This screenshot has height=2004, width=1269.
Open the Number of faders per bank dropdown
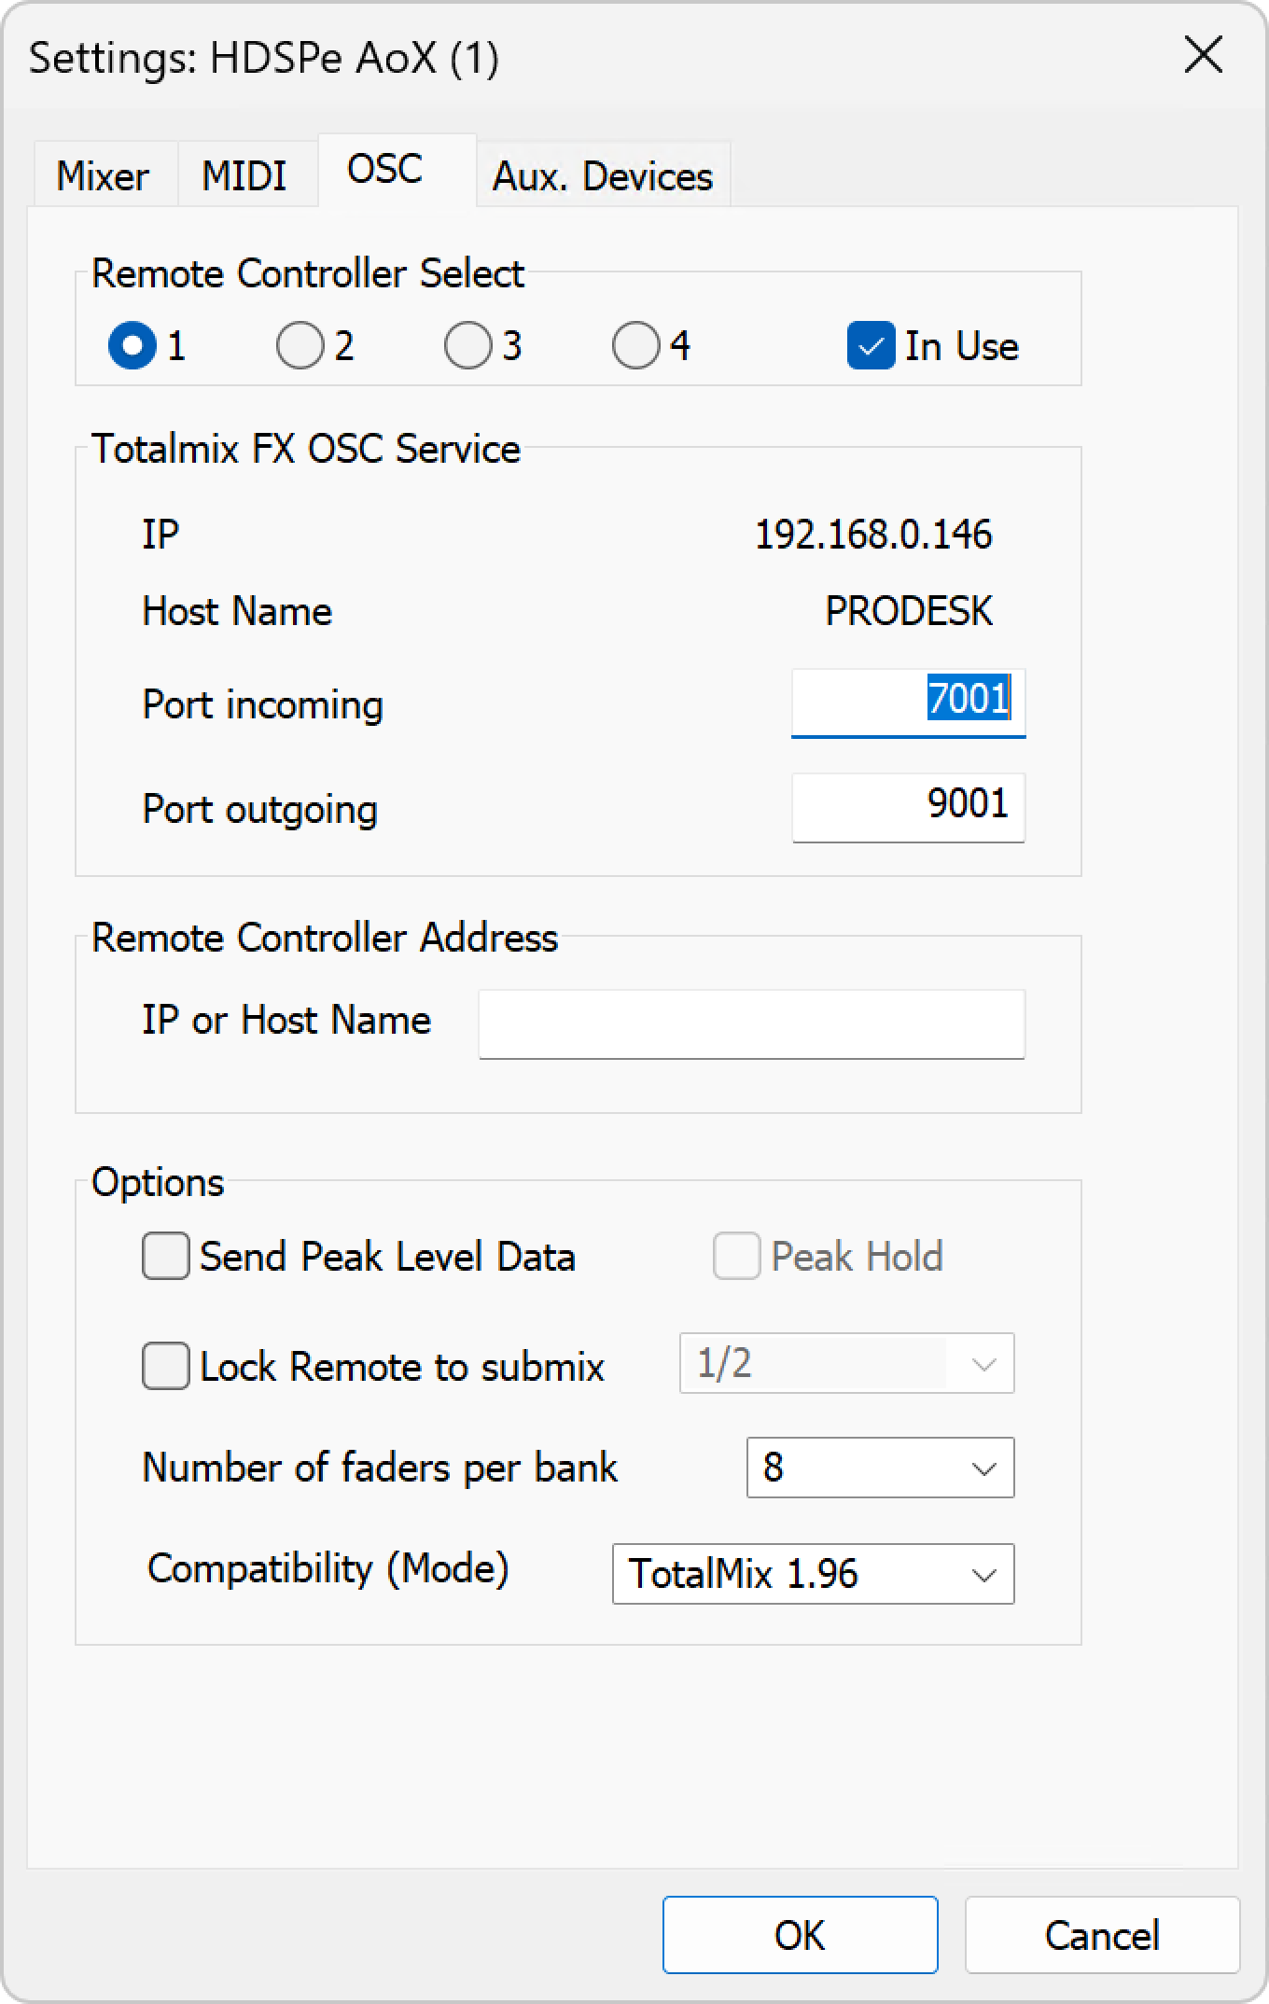point(880,1468)
